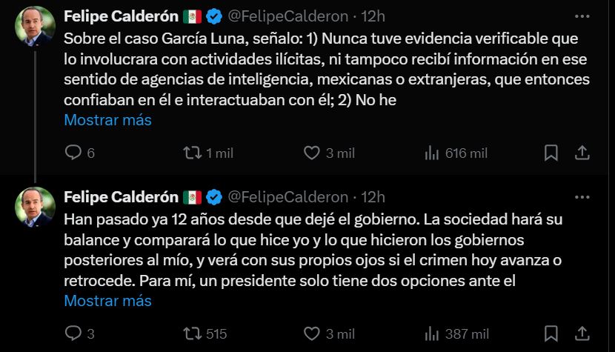Open Felipe Calderón name on second tweet
615x352 pixels.
click(122, 197)
